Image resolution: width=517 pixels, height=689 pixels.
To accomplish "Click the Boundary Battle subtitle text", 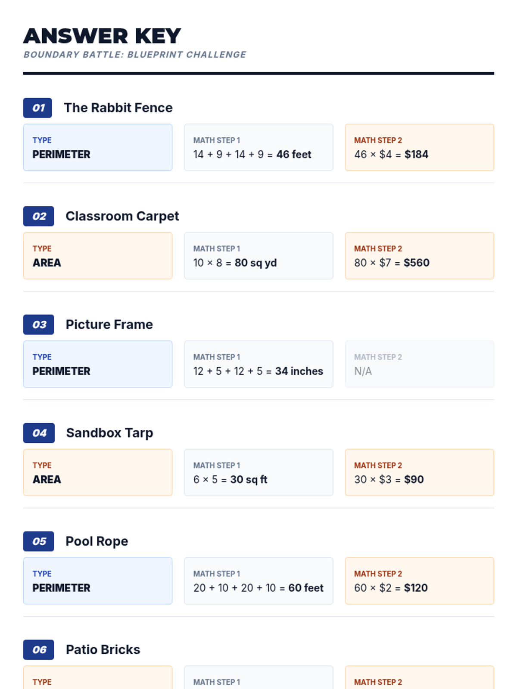I will pyautogui.click(x=135, y=55).
